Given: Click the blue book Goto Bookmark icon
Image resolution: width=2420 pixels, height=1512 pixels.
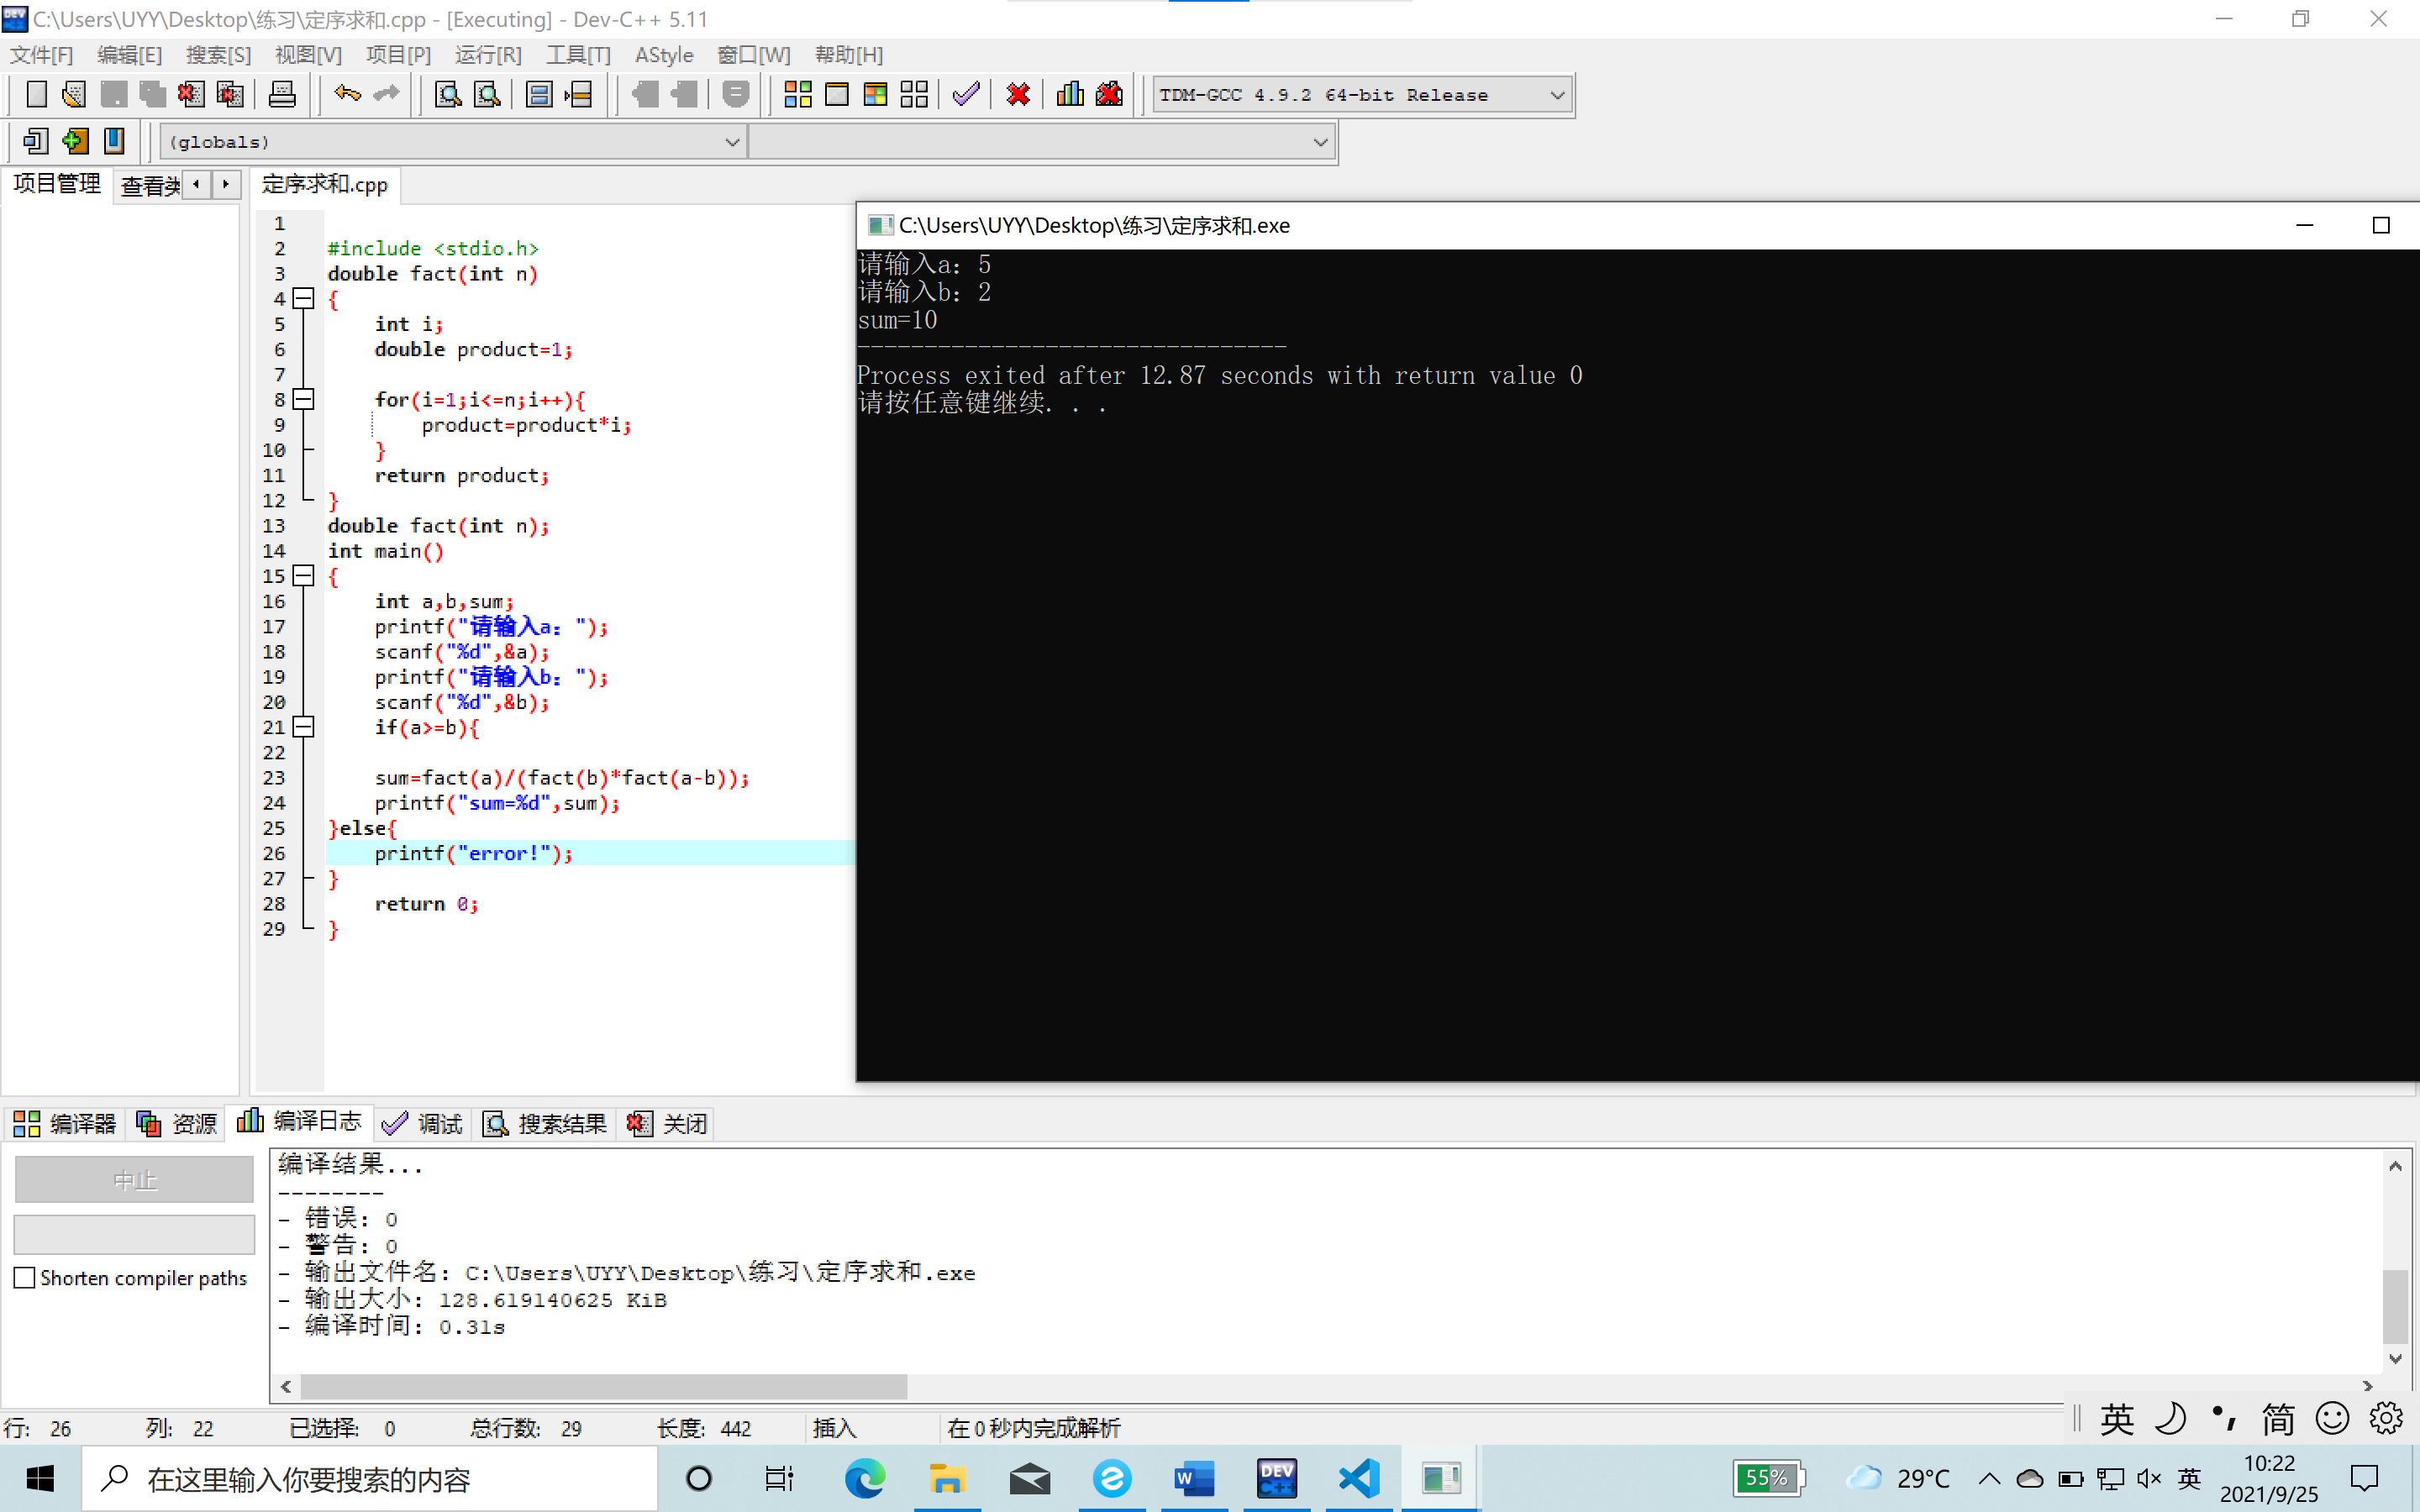Looking at the screenshot, I should click(114, 141).
